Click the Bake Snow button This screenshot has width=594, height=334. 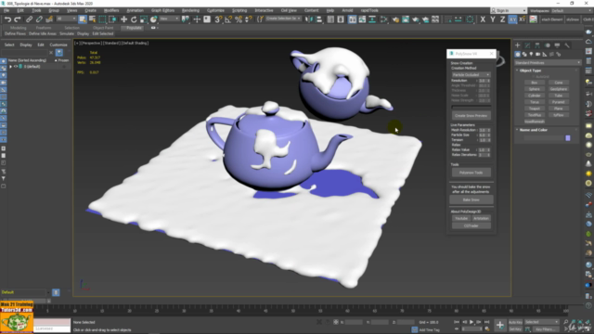point(471,199)
